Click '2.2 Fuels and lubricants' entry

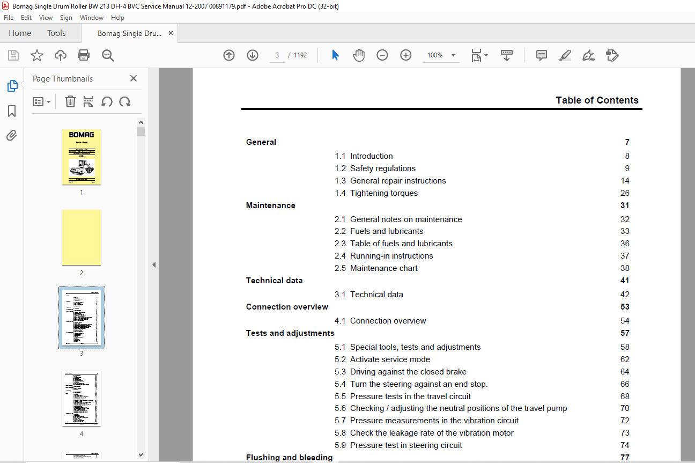pyautogui.click(x=379, y=231)
